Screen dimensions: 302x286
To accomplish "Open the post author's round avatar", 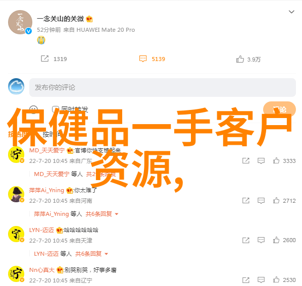I will [20, 22].
